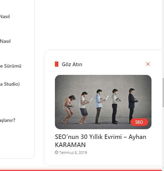The height and width of the screenshot is (171, 164).
Task: Open the sidebar link ending in Studio)
Action: 10,84
